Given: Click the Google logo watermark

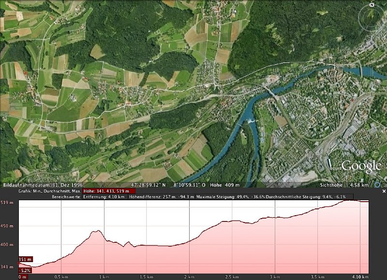Looking at the screenshot, I should [x=361, y=167].
